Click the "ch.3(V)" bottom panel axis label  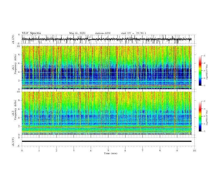click(13, 142)
